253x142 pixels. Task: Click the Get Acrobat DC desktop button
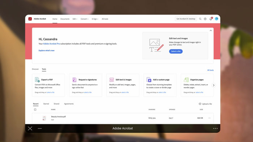click(186, 19)
